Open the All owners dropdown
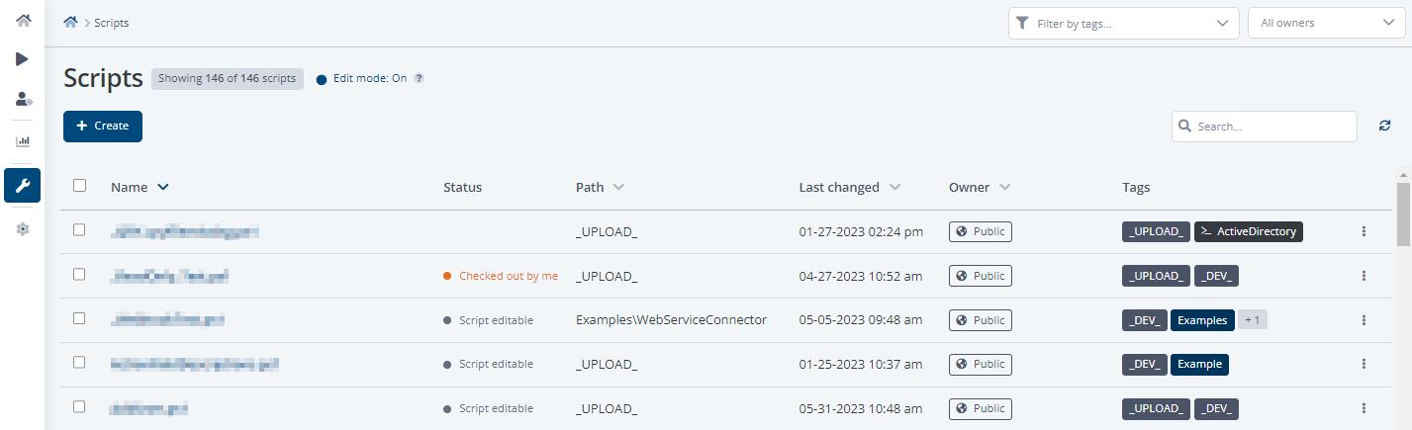The width and height of the screenshot is (1412, 430). (x=1325, y=23)
